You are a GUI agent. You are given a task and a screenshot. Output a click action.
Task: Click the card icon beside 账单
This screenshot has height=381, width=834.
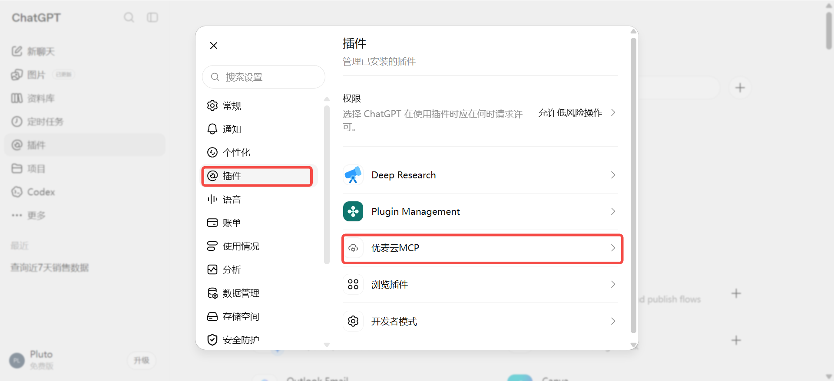pyautogui.click(x=212, y=223)
